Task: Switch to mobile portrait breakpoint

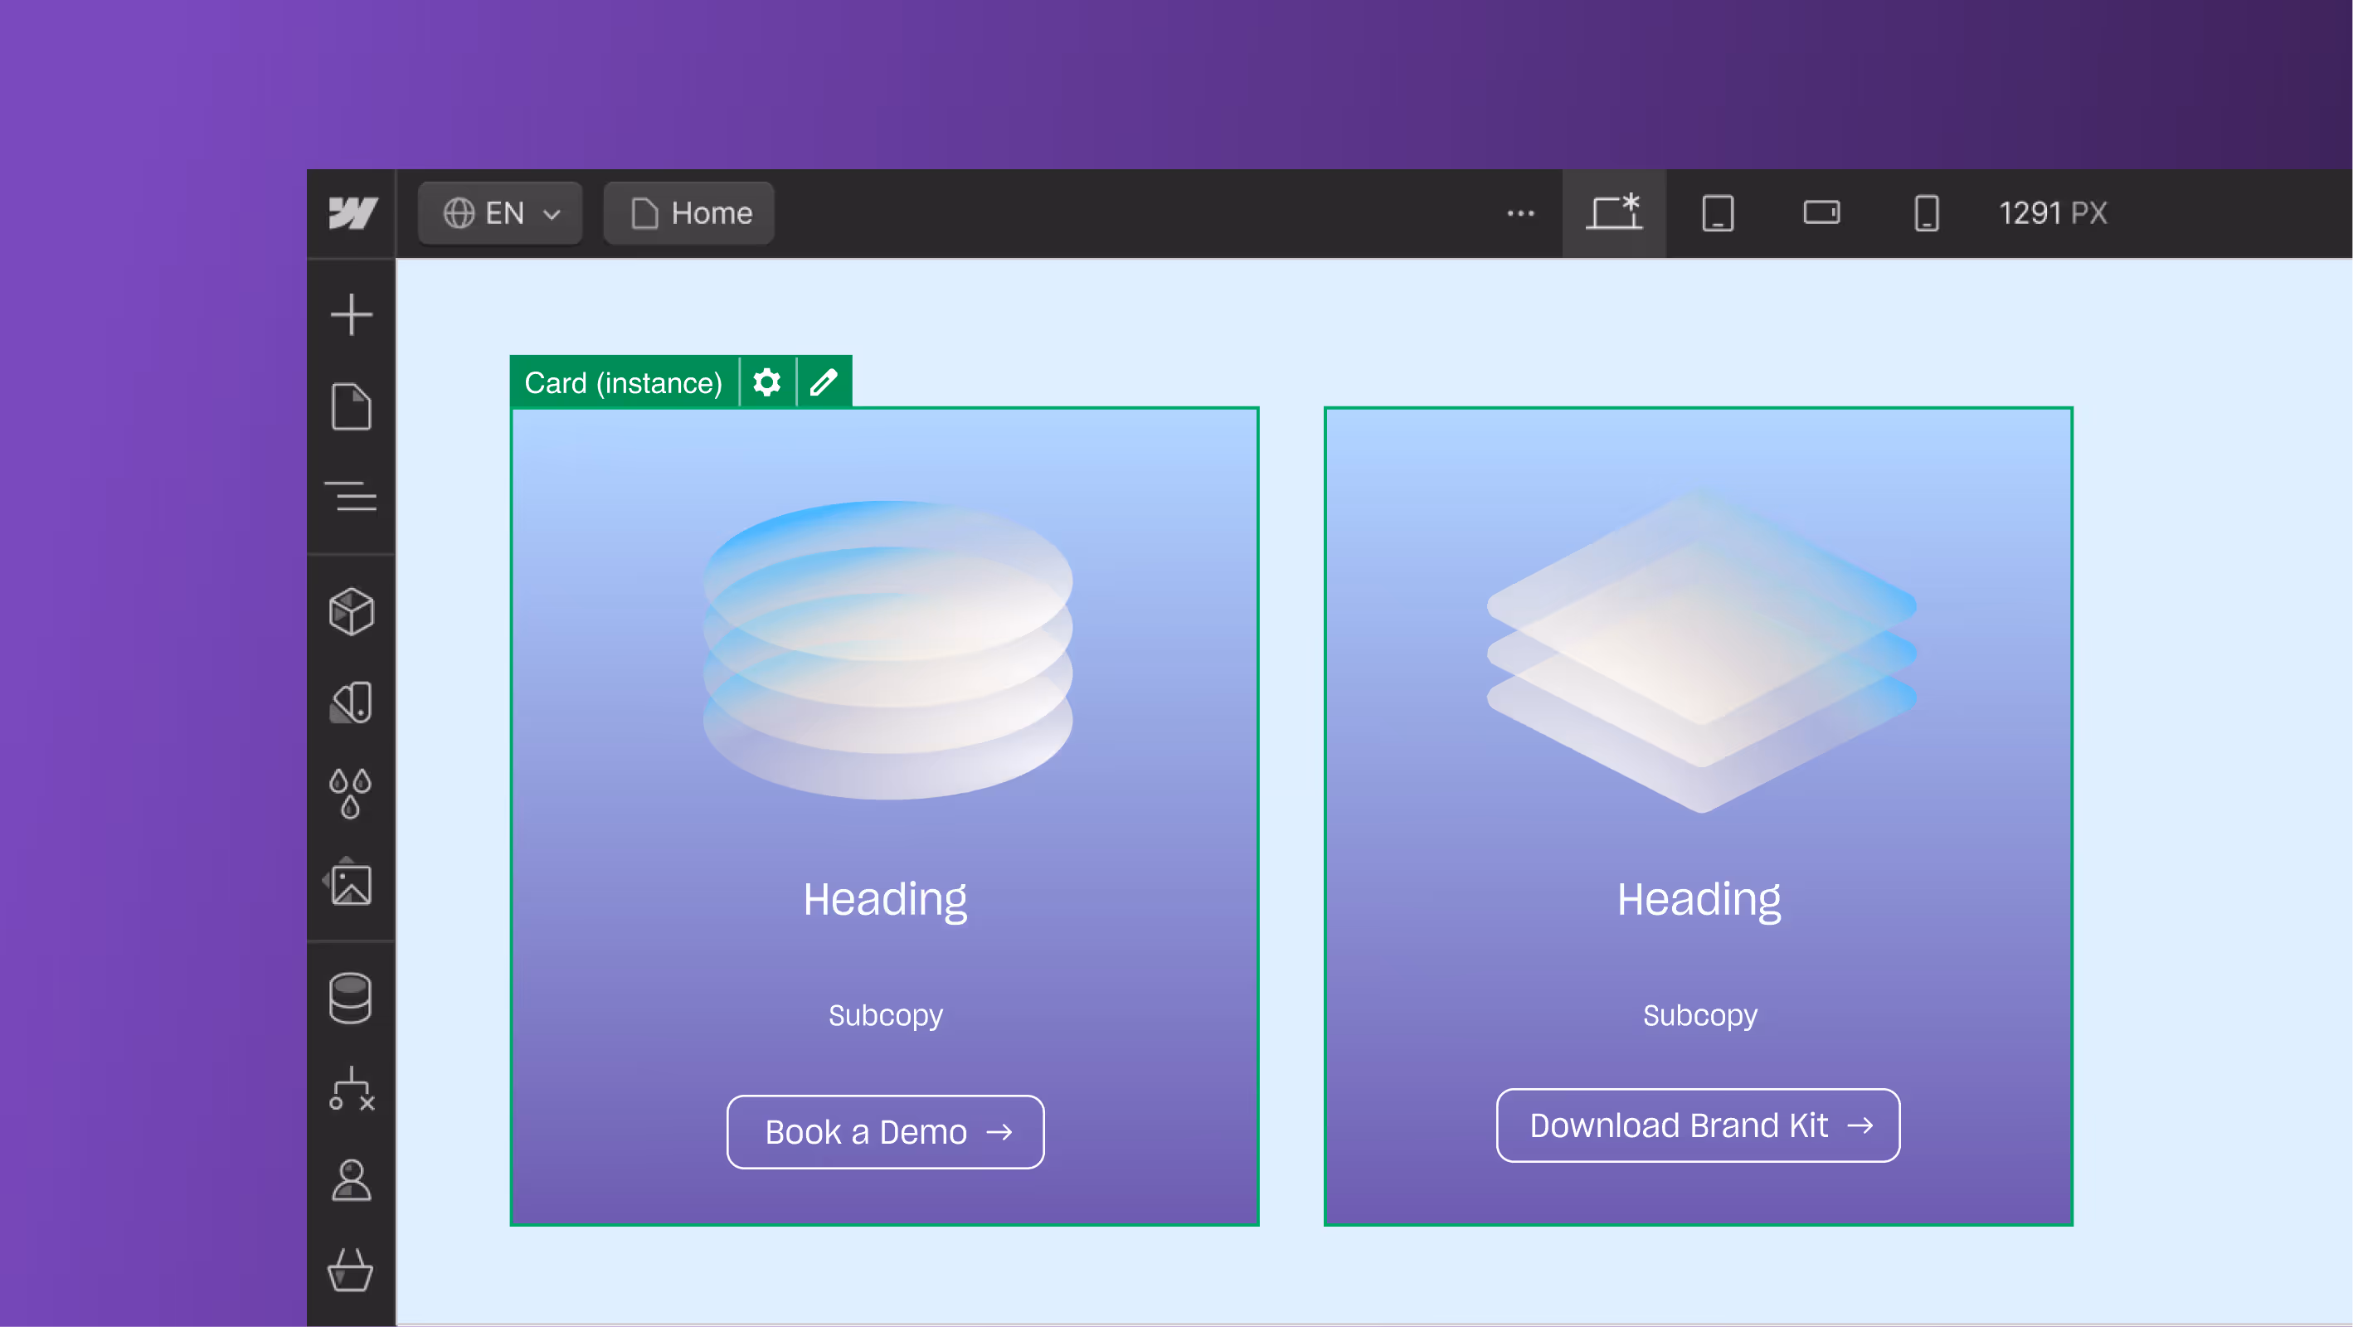Action: (x=1927, y=213)
